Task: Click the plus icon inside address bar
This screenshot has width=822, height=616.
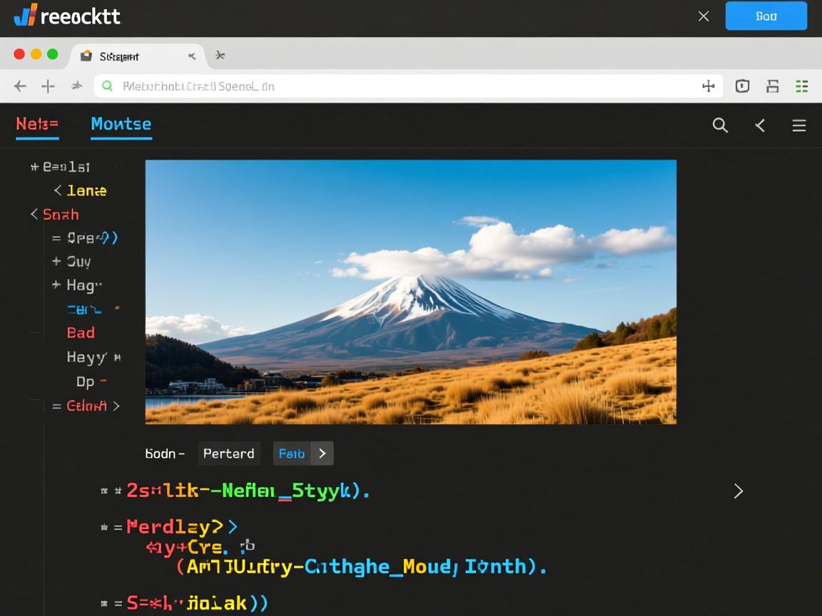Action: coord(708,86)
